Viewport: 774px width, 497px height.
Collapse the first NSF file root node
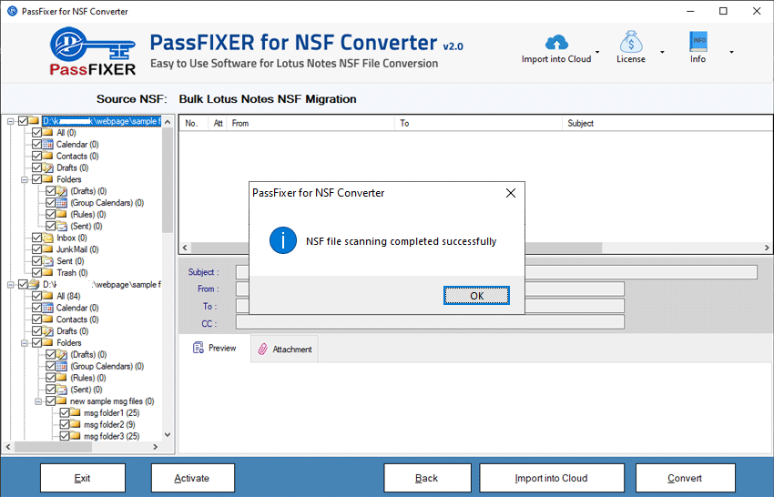coord(10,121)
